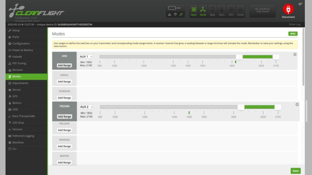The image size is (312, 175).
Task: Remove the ARM range with its X icon
Action: 295,54
